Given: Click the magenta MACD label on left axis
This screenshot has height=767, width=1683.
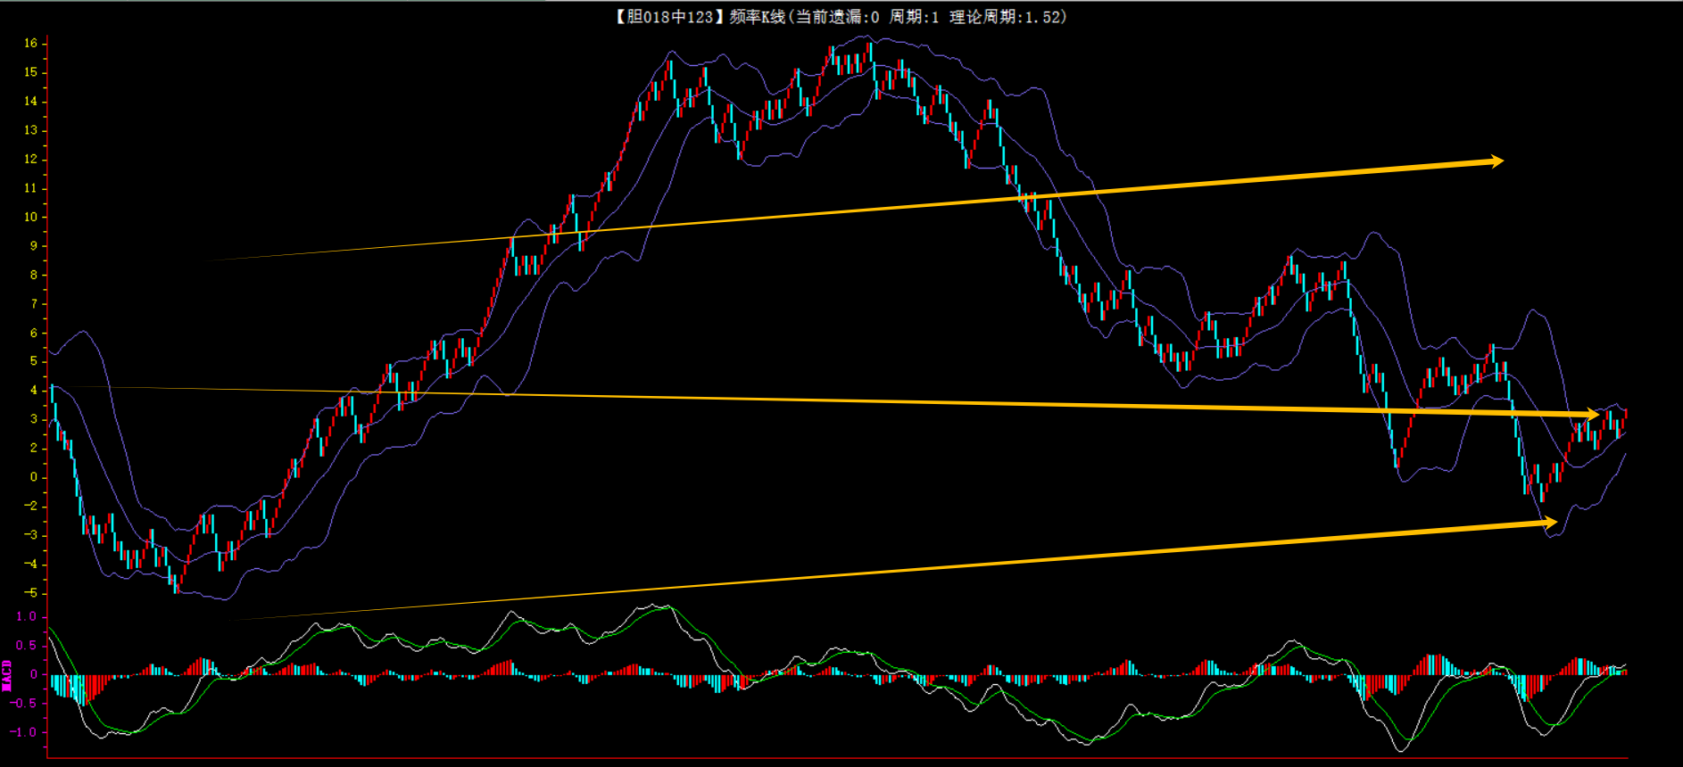Looking at the screenshot, I should tap(7, 675).
